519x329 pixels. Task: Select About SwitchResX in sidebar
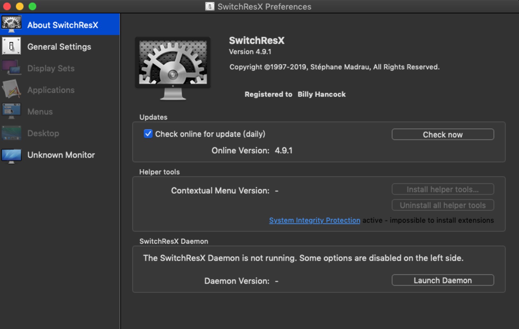coord(60,24)
